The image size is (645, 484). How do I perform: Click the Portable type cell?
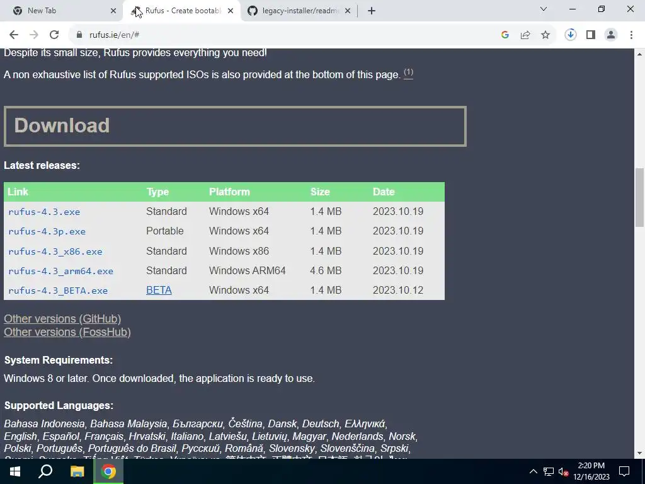tap(165, 231)
